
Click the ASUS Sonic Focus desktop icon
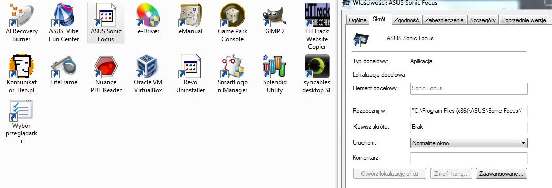106,23
